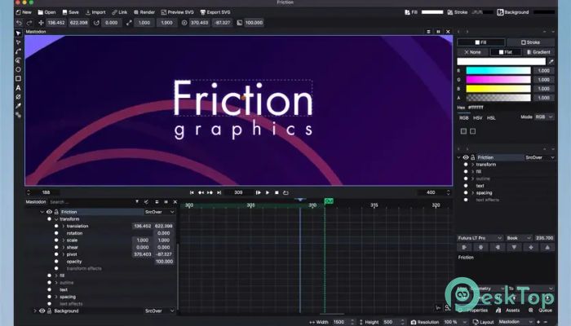This screenshot has height=326, width=571.
Task: Select the arrow pointer tool
Action: tap(18, 33)
